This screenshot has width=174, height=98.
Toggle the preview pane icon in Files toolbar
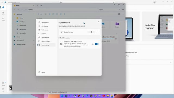click(x=119, y=14)
